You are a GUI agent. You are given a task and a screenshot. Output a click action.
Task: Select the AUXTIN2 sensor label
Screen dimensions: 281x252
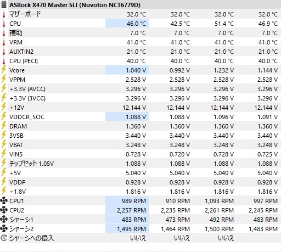[21, 52]
